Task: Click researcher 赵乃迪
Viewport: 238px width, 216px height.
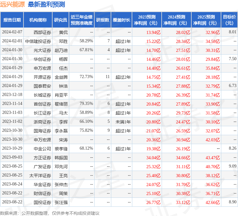Action: (x=61, y=50)
